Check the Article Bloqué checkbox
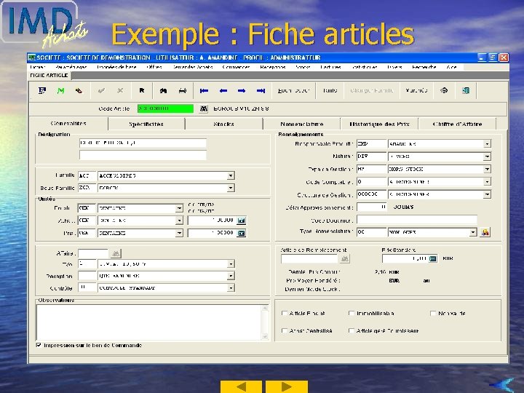Screen dimensions: 524x393 point(285,313)
